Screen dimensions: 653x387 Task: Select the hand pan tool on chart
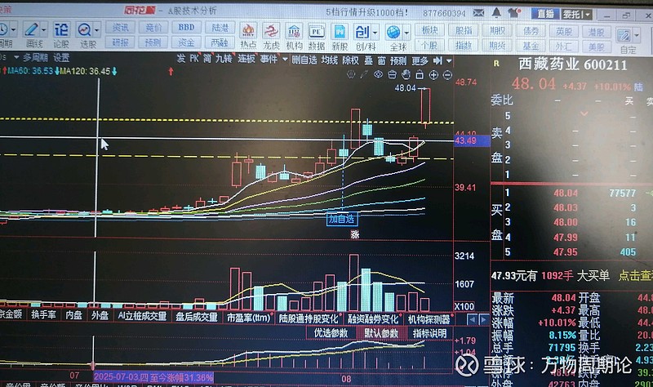[406, 74]
